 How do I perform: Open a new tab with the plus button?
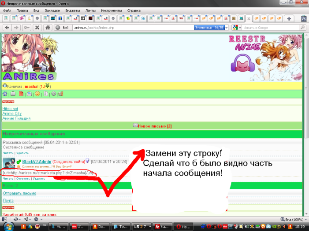(x=289, y=18)
